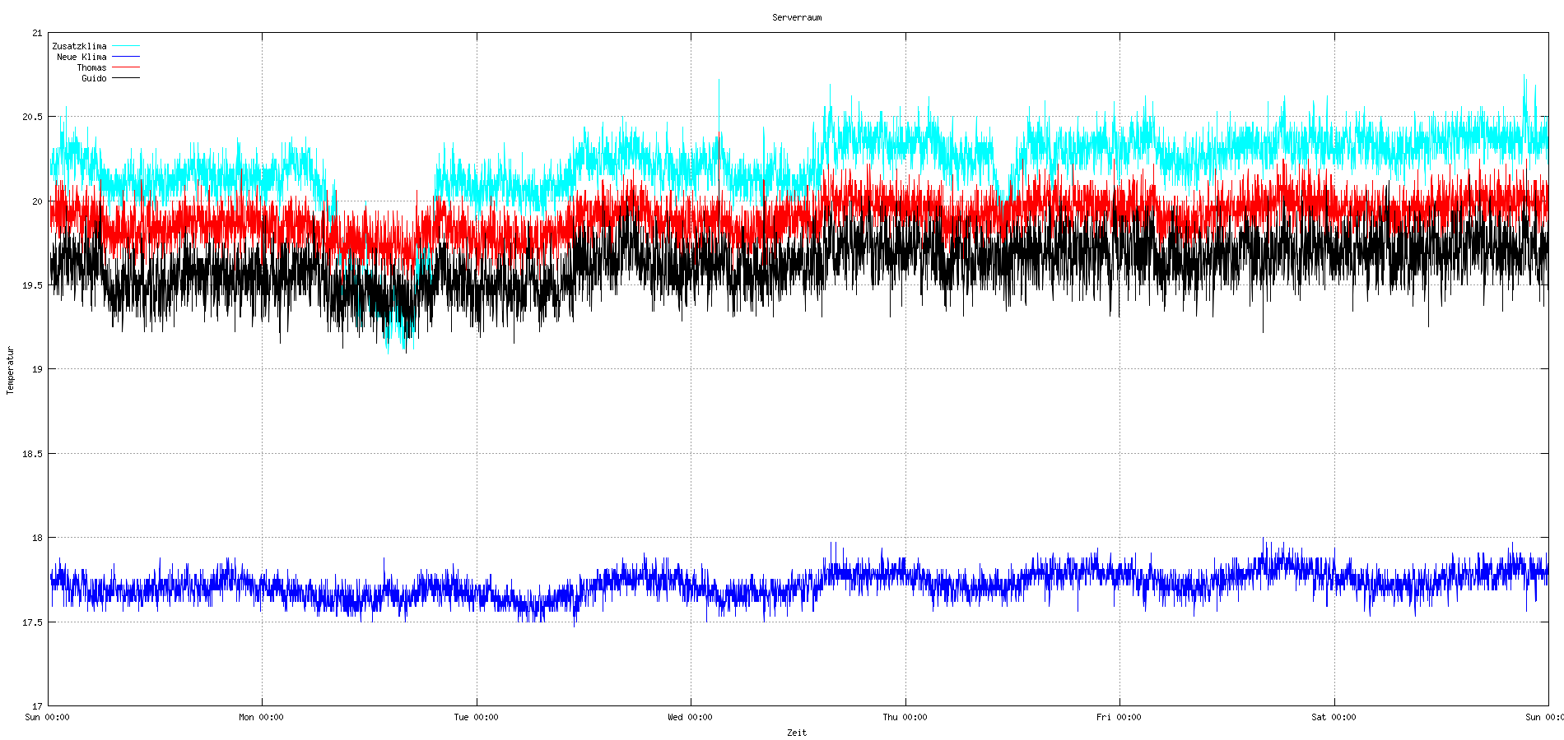Click the Zeit x-axis label
The image size is (1564, 740).
point(796,733)
